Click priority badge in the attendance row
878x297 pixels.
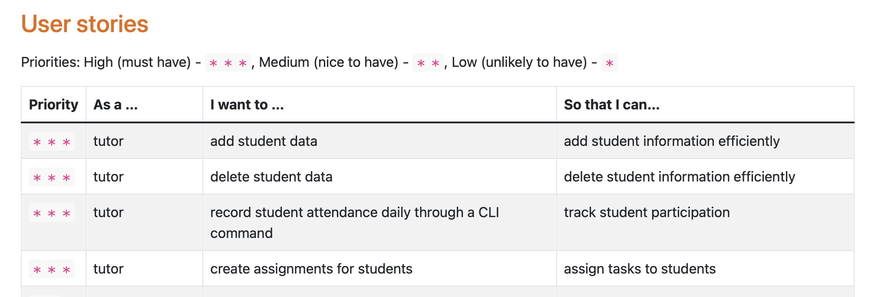click(52, 213)
